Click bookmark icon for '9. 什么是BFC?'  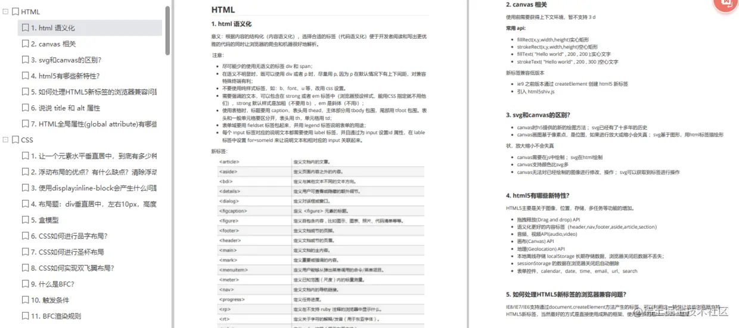pyautogui.click(x=25, y=284)
